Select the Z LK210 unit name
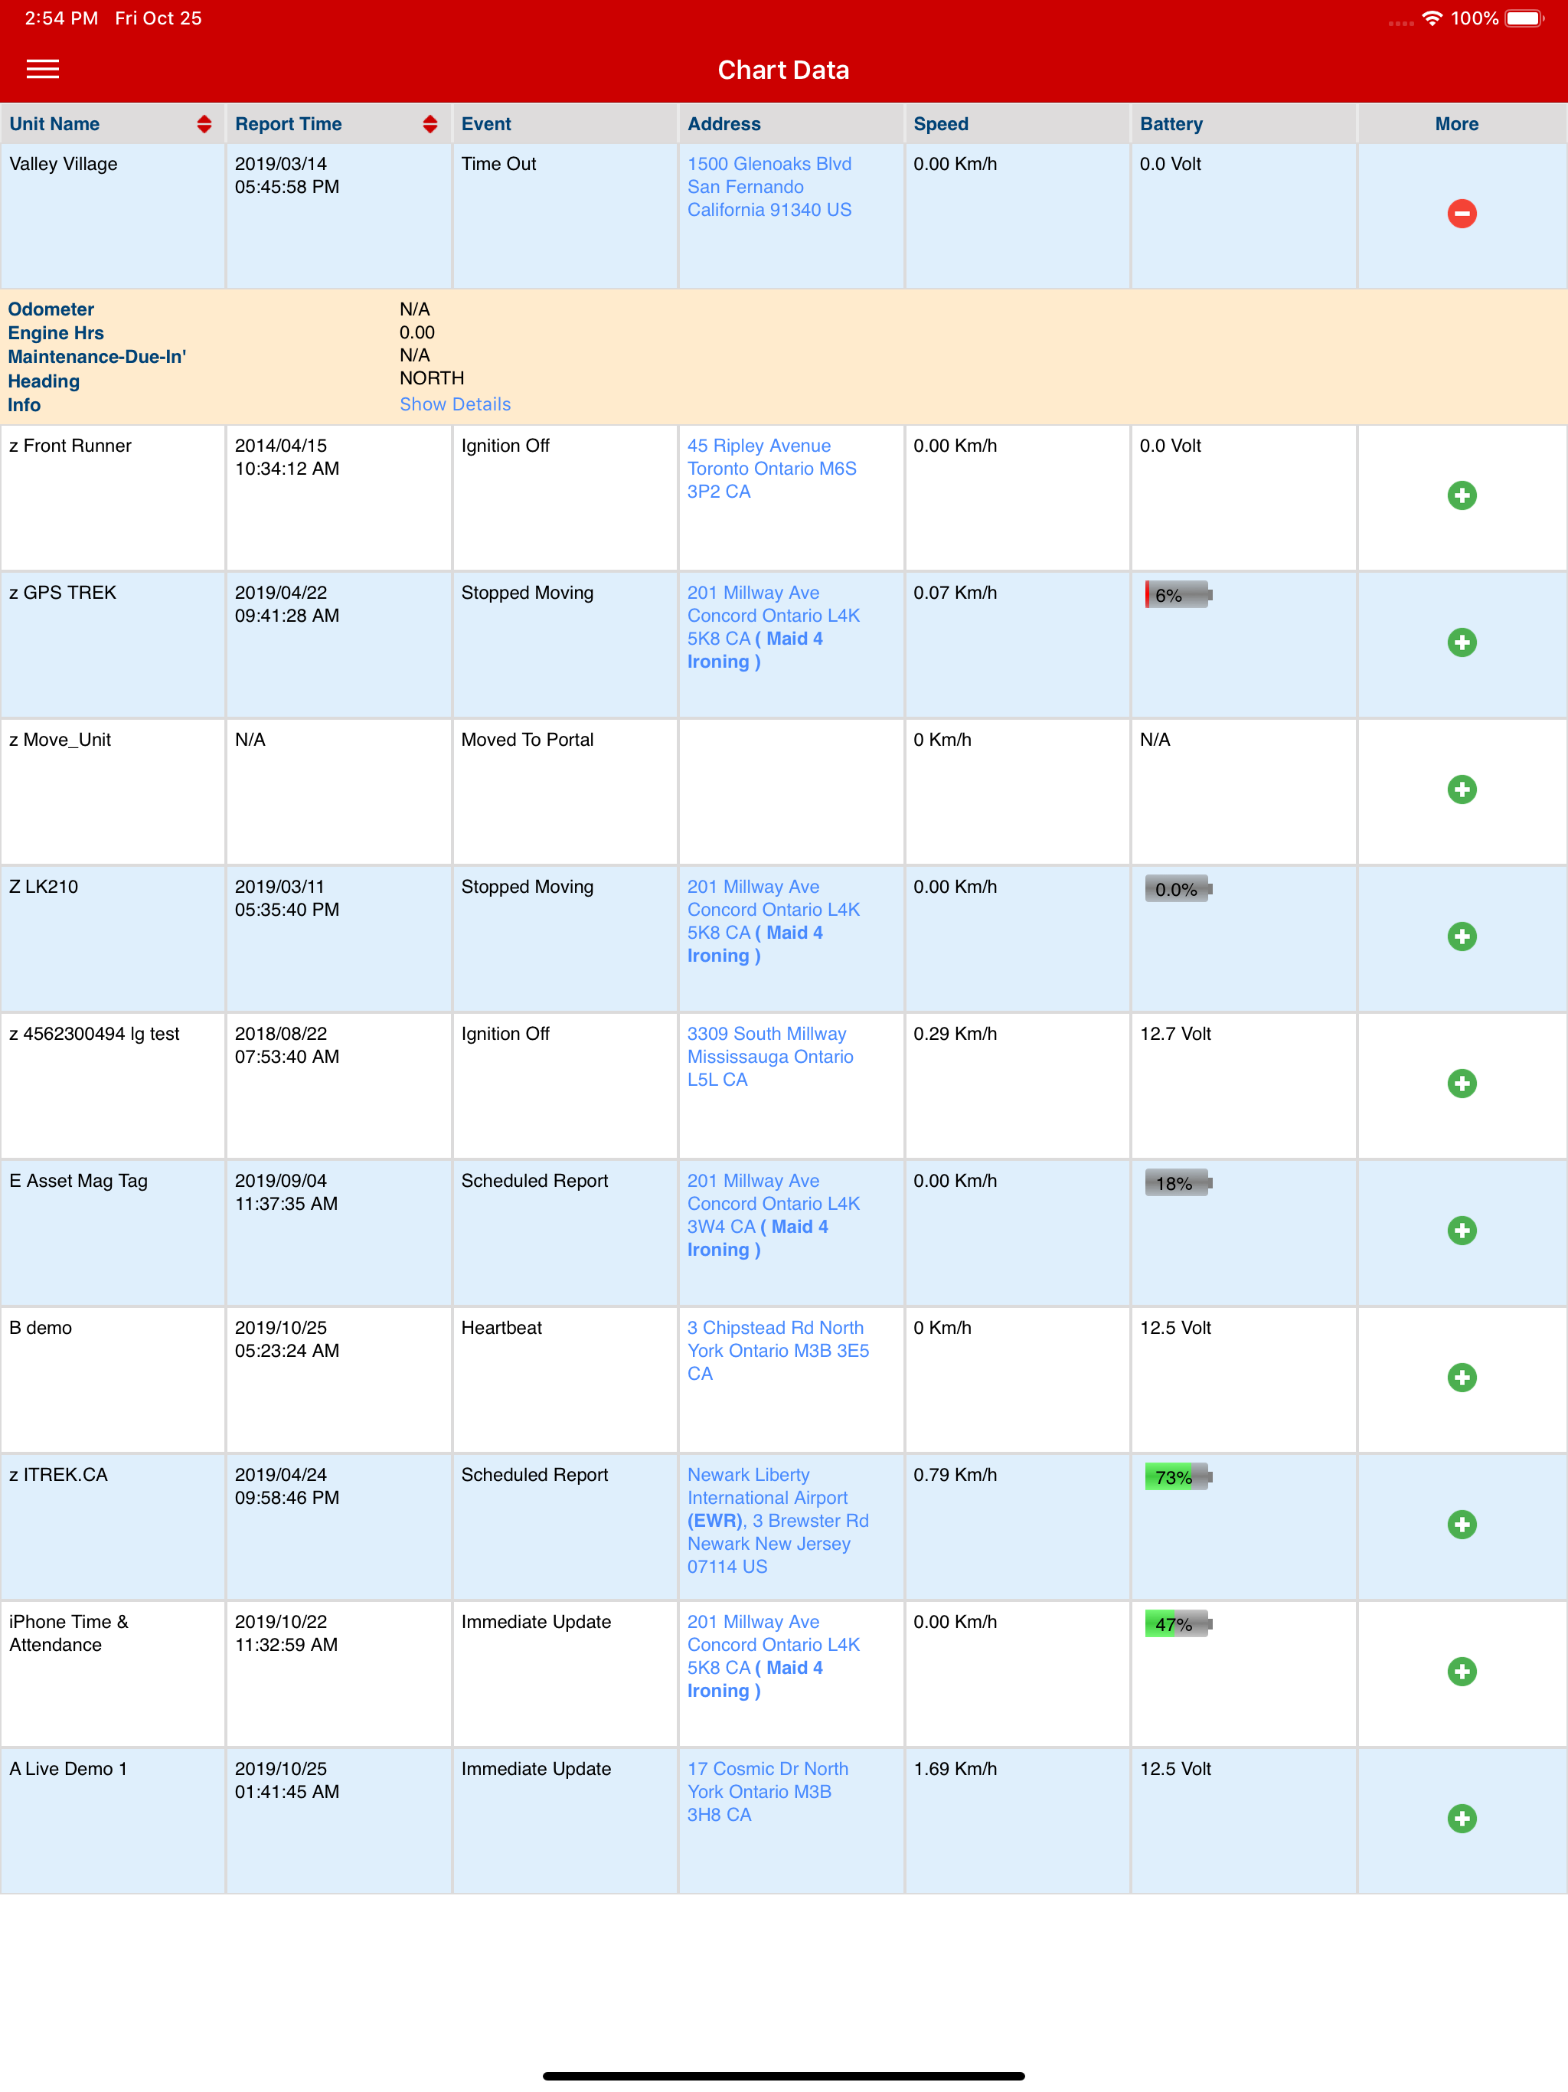 44,887
